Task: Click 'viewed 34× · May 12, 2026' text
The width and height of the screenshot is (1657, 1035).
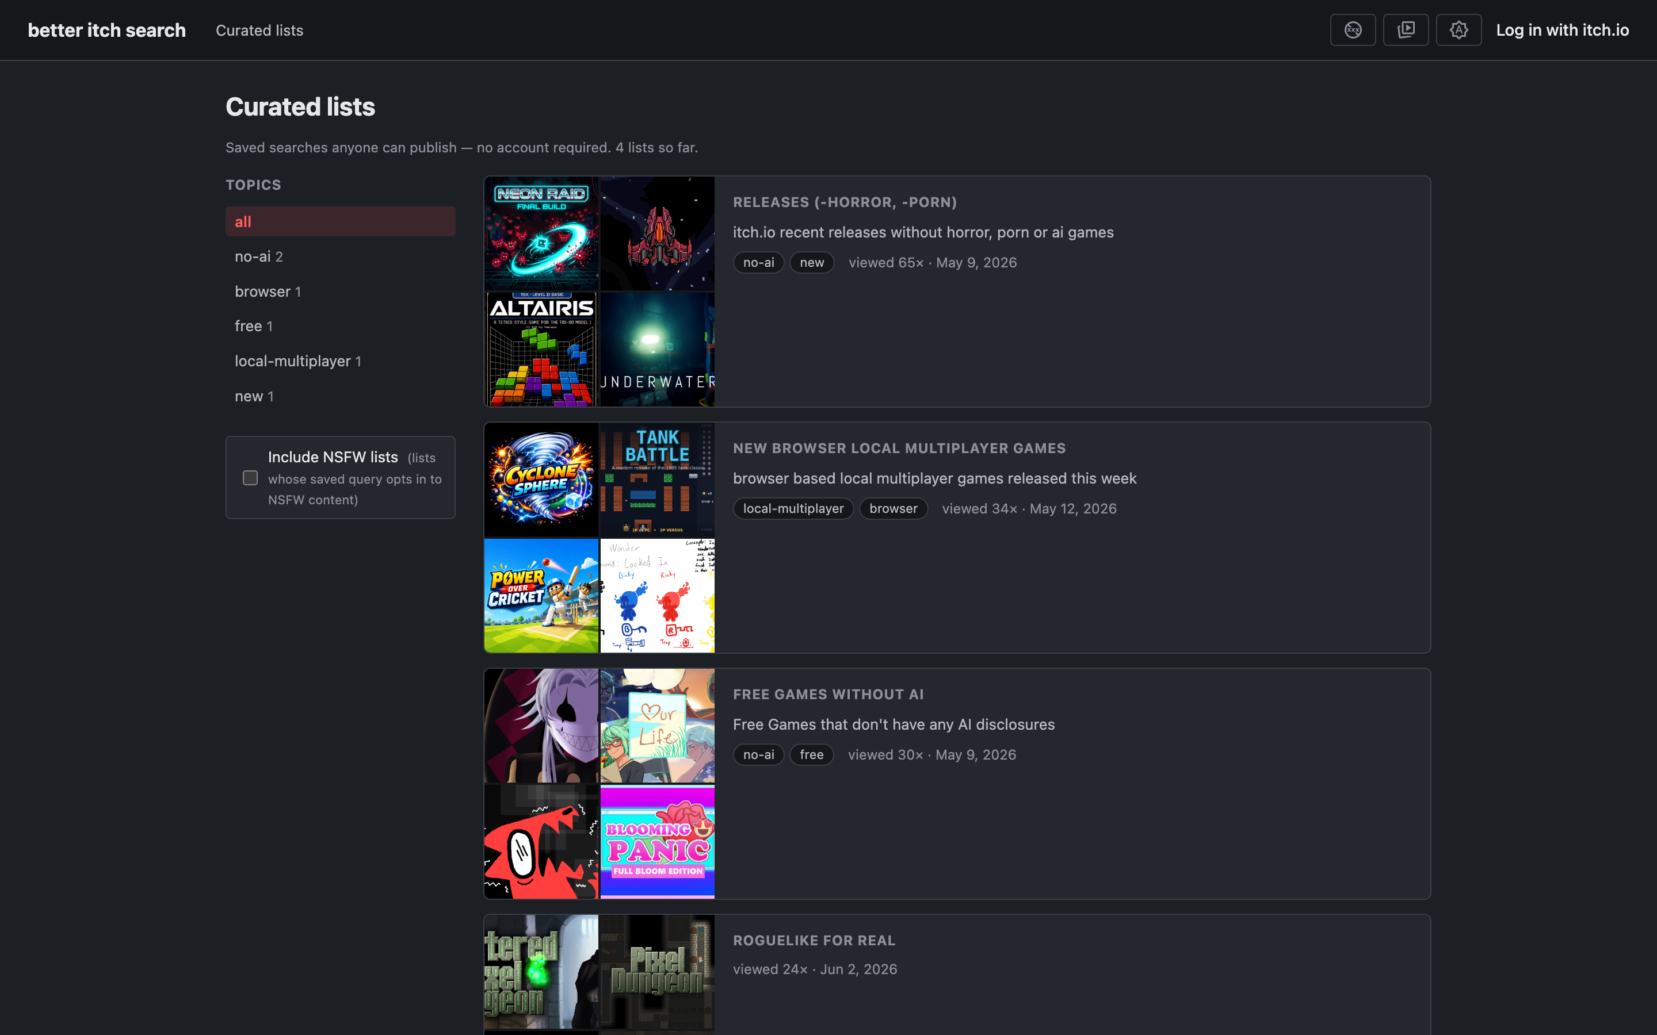Action: click(1029, 509)
